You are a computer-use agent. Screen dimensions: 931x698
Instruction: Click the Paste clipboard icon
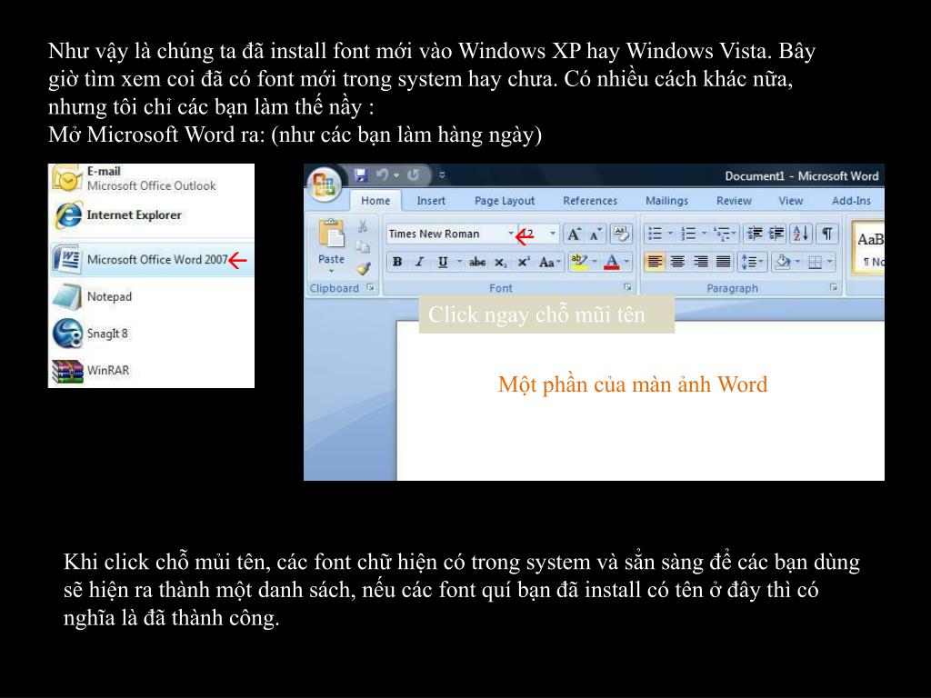(x=331, y=234)
